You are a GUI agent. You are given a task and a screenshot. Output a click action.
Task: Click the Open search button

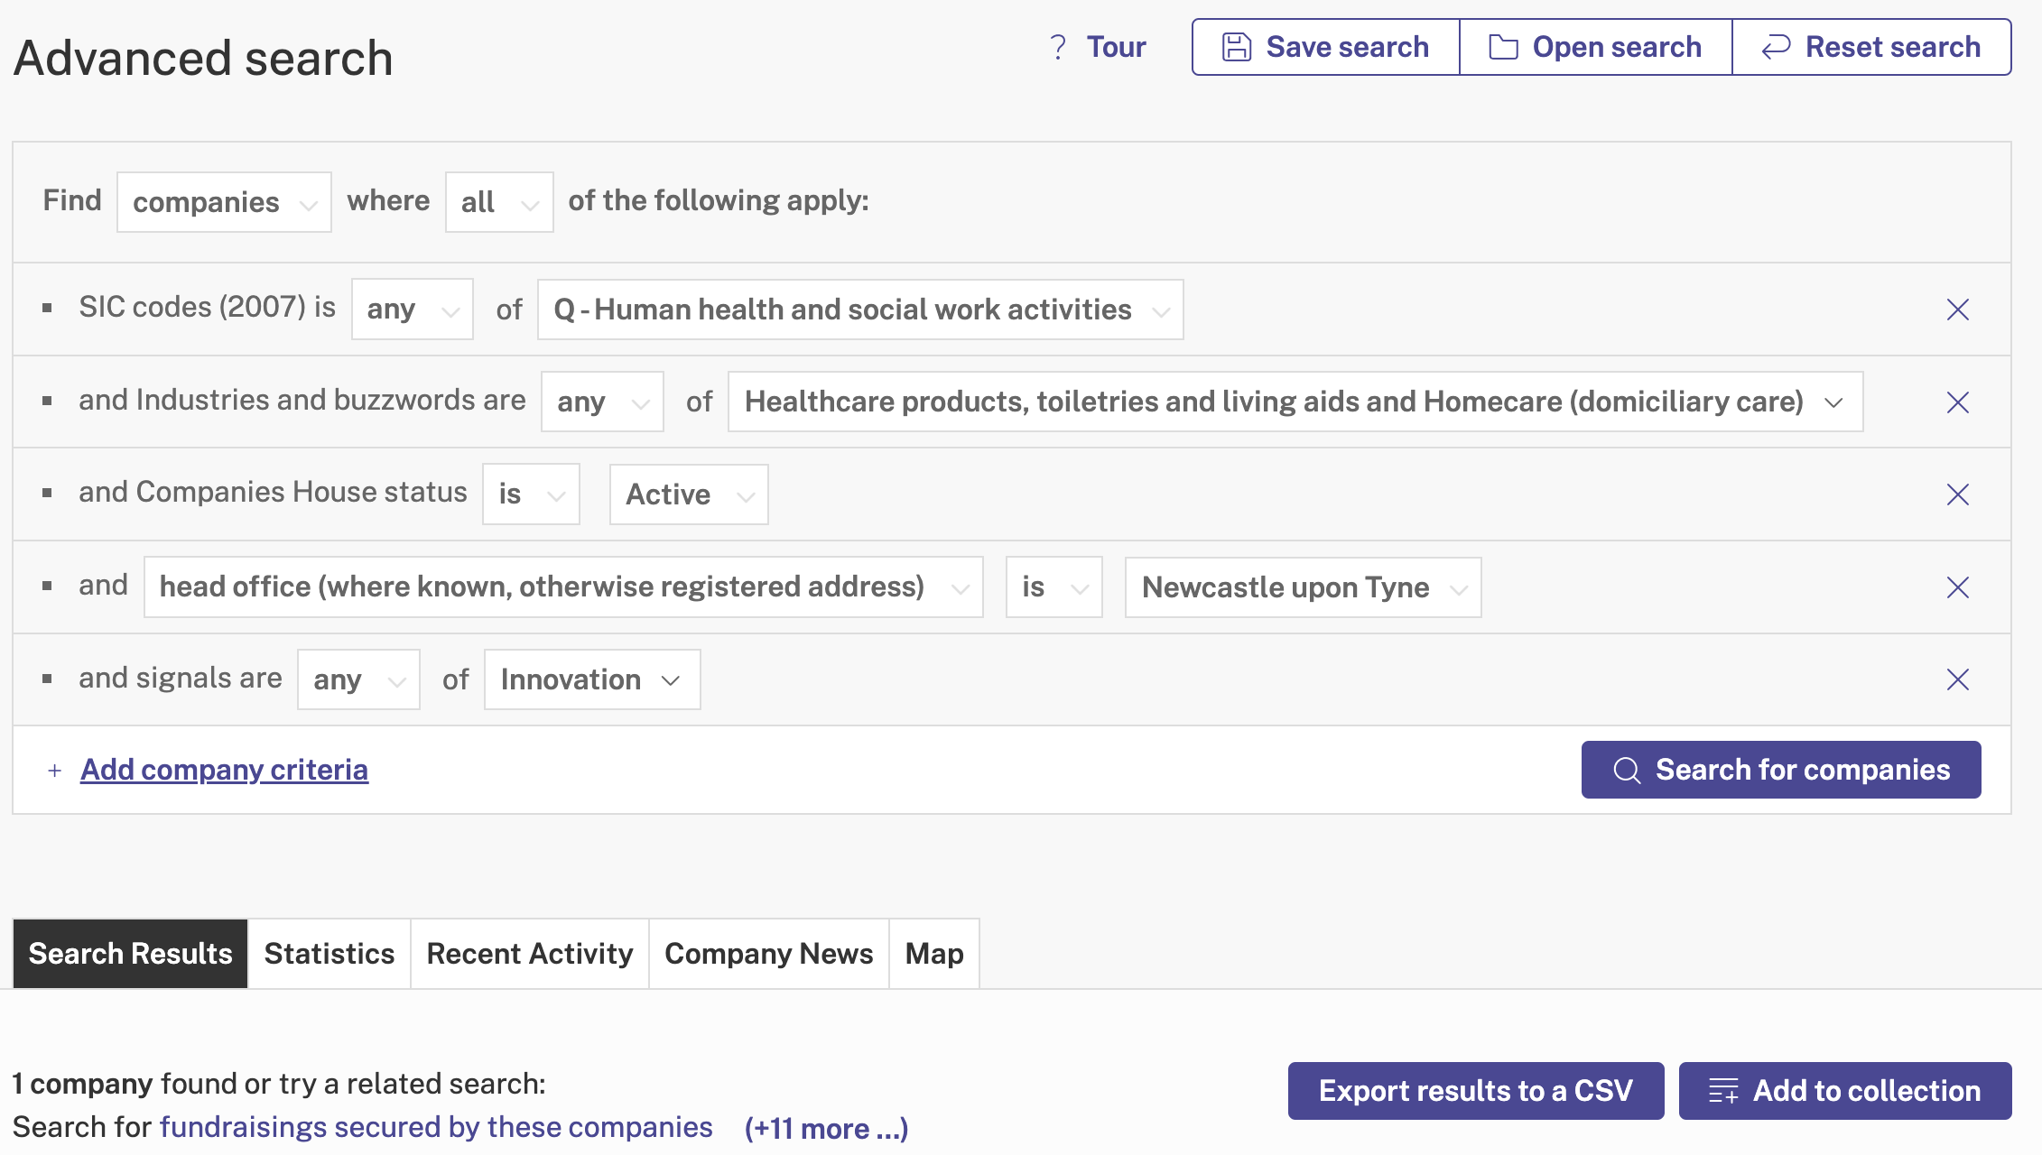pos(1595,47)
